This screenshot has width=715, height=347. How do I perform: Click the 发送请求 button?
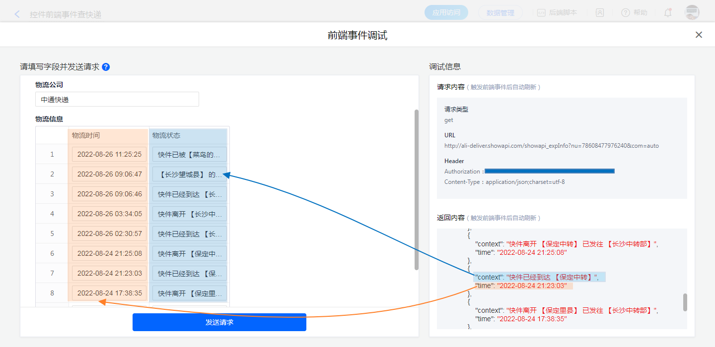[x=219, y=322]
